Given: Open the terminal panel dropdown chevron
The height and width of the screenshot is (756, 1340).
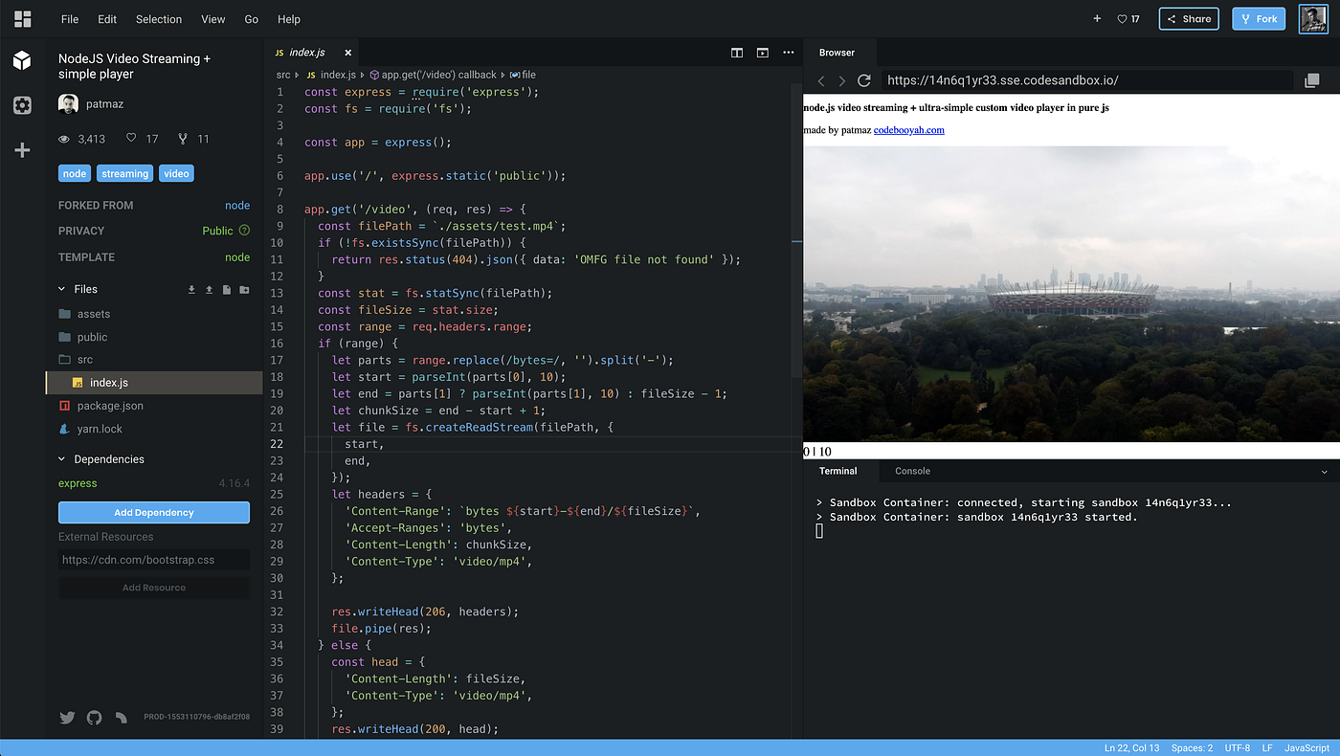Looking at the screenshot, I should pyautogui.click(x=1325, y=471).
